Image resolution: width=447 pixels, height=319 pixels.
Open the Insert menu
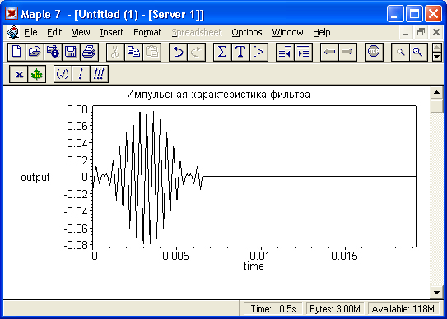[111, 32]
